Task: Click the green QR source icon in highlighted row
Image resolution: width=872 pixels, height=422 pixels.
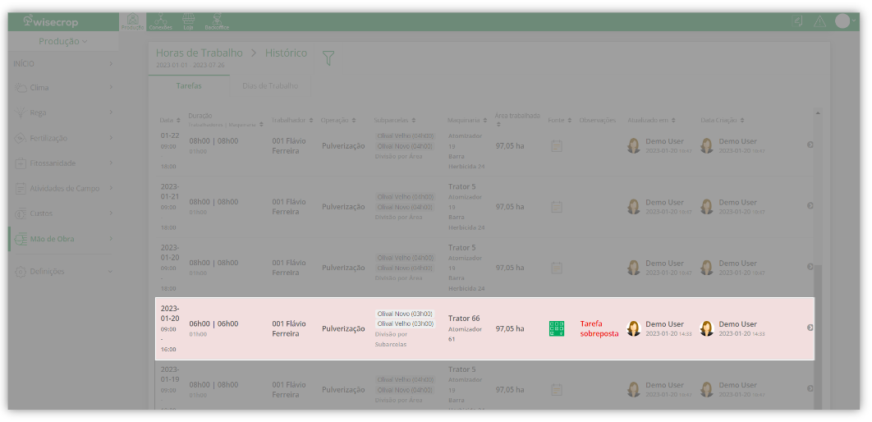Action: (557, 328)
